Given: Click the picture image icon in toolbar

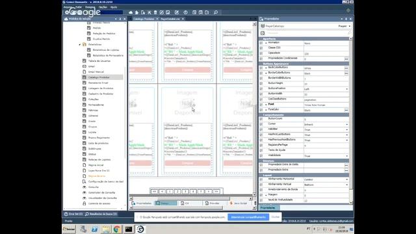Looking at the screenshot, I should pos(168,12).
